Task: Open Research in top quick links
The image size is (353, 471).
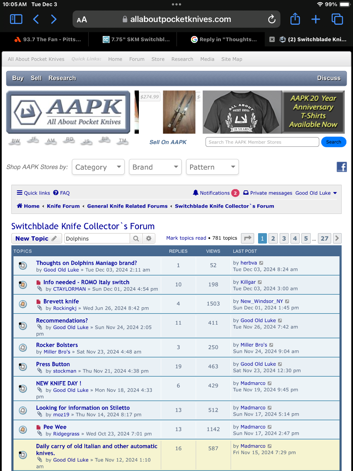Action: [182, 59]
